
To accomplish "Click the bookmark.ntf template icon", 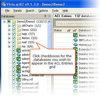I will click(x=19, y=88).
